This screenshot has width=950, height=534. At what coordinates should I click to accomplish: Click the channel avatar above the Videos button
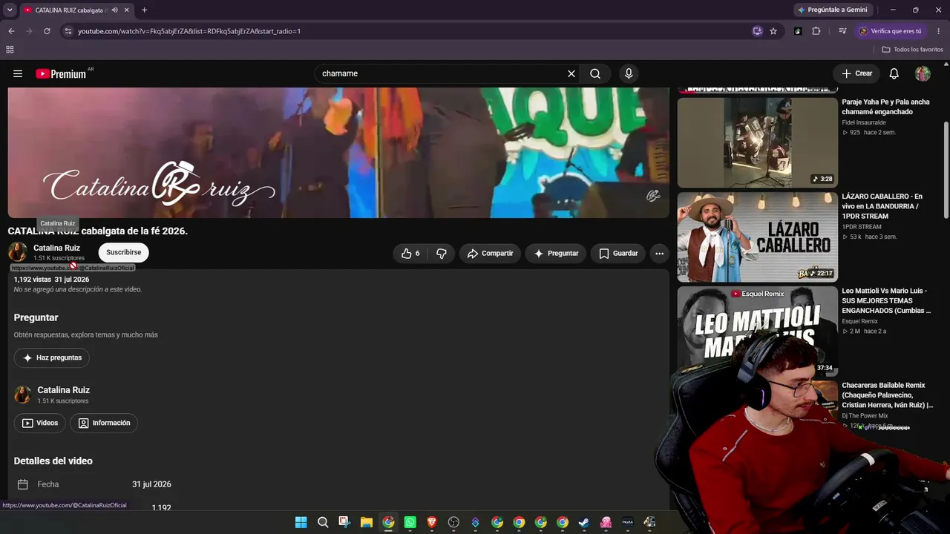point(23,395)
